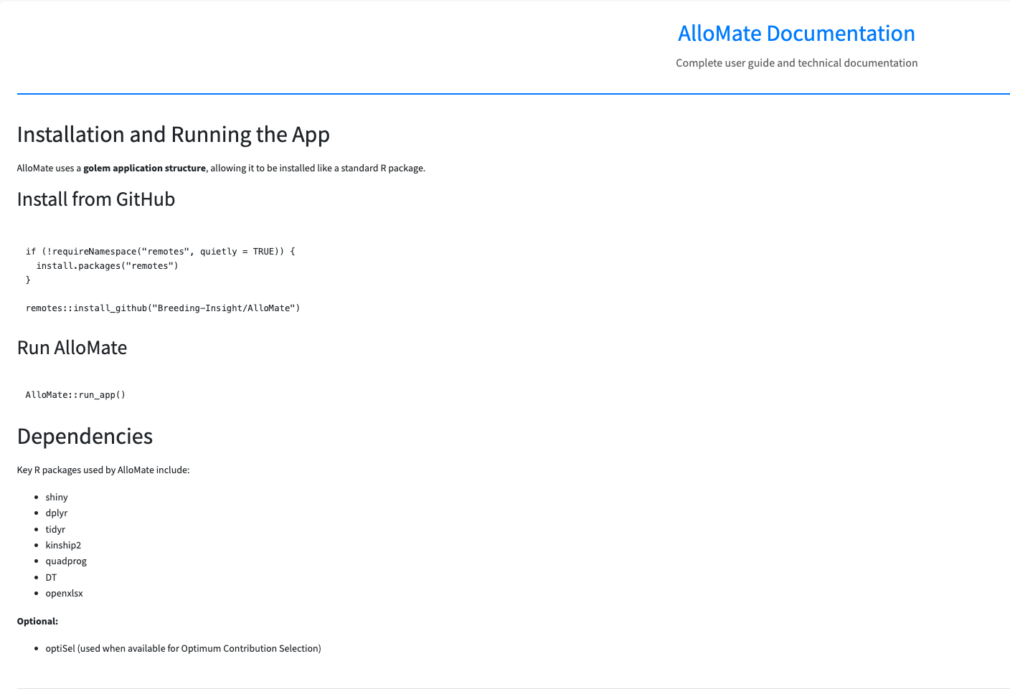Viewport: 1010px width, 689px height.
Task: Select the kinship2 list item
Action: click(63, 545)
